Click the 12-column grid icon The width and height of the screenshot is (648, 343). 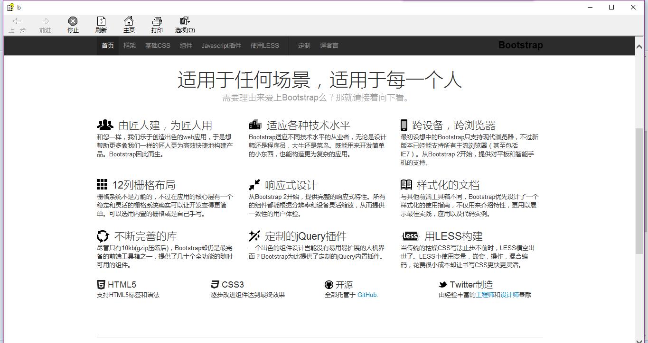[x=103, y=184]
